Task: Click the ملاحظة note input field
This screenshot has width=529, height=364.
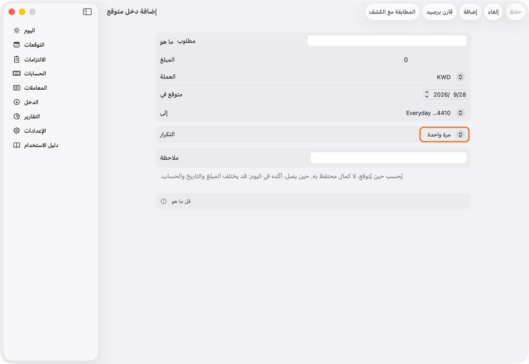Action: [x=388, y=157]
